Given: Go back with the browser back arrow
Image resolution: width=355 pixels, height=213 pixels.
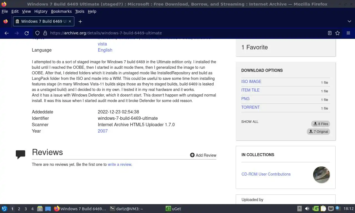Looking at the screenshot, I should (7, 33).
